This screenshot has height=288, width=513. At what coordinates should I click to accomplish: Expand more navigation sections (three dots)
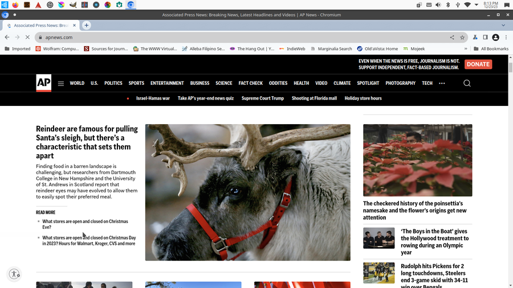click(442, 84)
